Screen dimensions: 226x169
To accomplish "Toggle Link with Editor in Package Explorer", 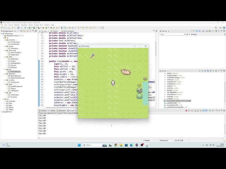I will [x=24, y=31].
